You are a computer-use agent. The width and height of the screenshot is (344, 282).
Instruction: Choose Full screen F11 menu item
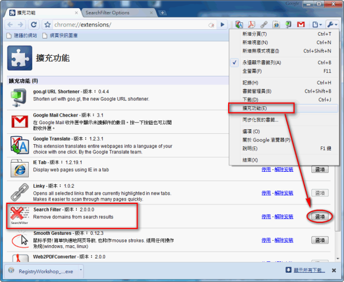pos(284,71)
